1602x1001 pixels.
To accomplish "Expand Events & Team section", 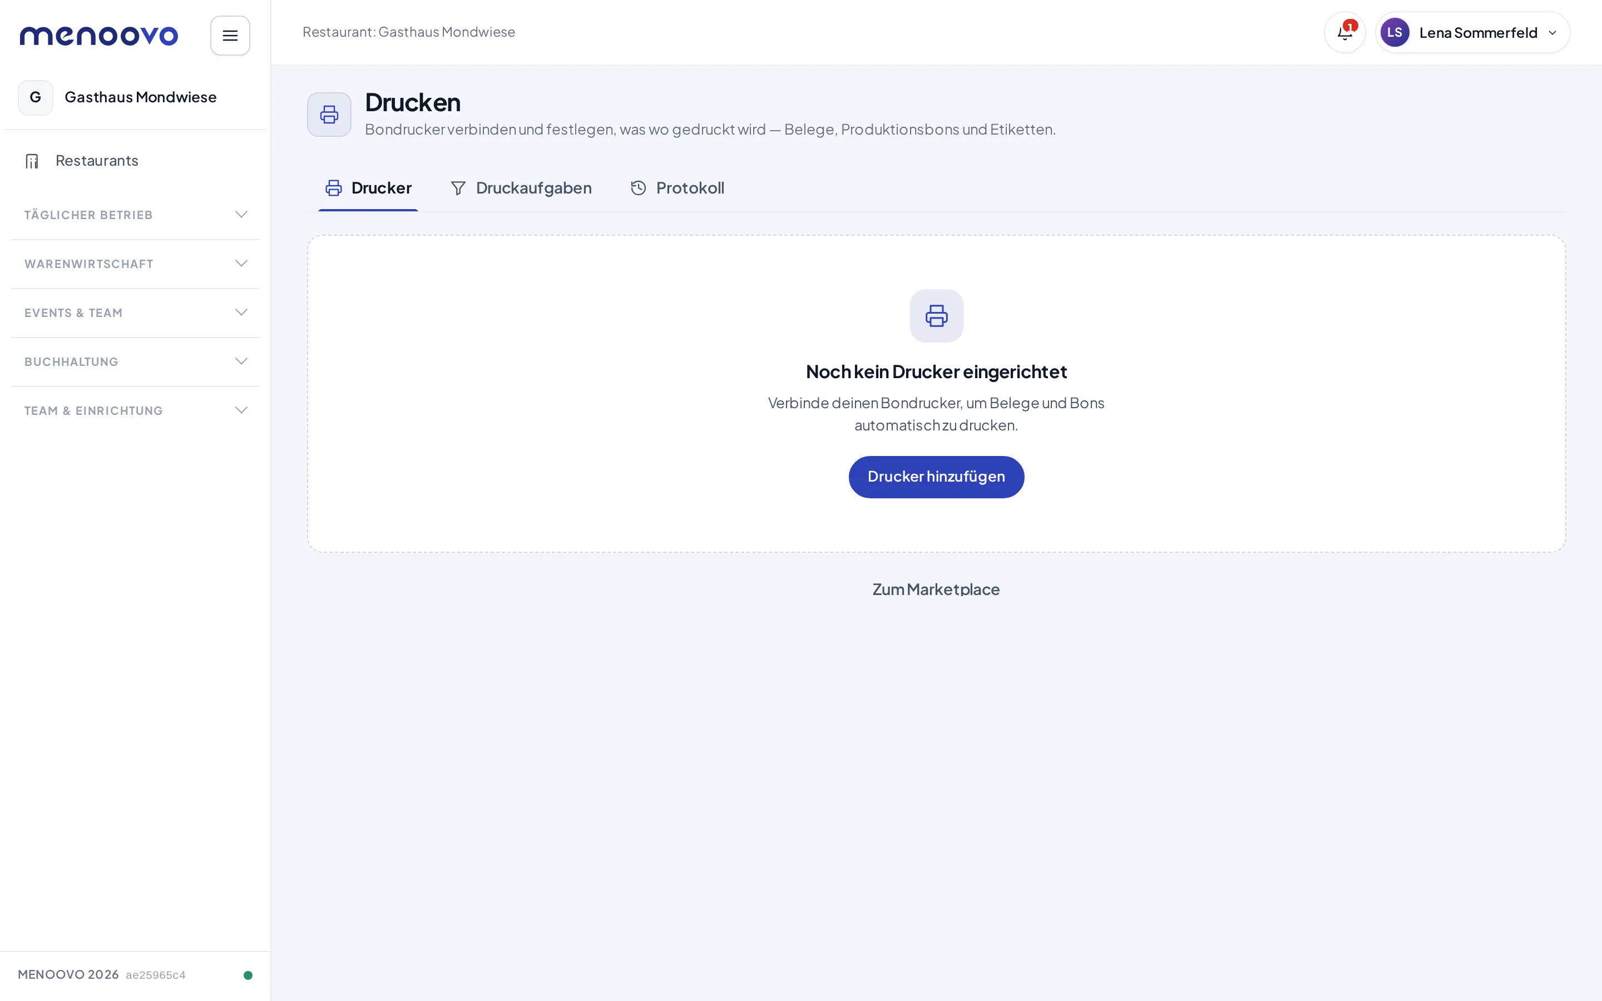I will [135, 313].
